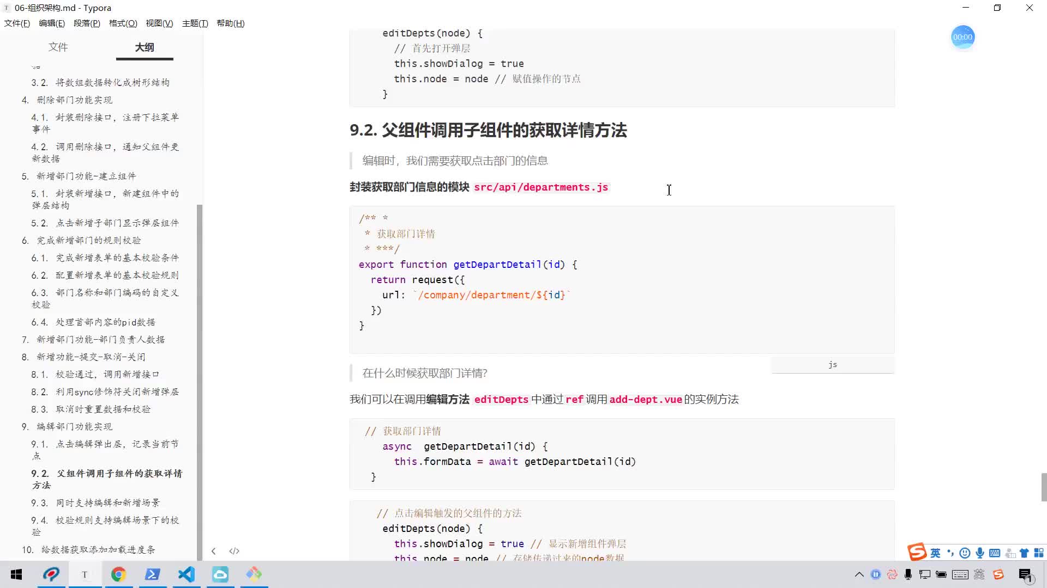Open Windows Start menu
This screenshot has width=1047, height=588.
16,574
